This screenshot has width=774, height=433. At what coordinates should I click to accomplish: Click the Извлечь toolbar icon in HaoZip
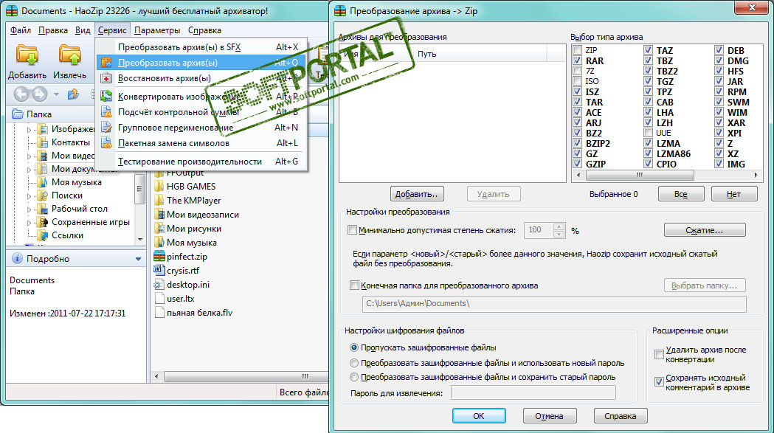pos(69,55)
